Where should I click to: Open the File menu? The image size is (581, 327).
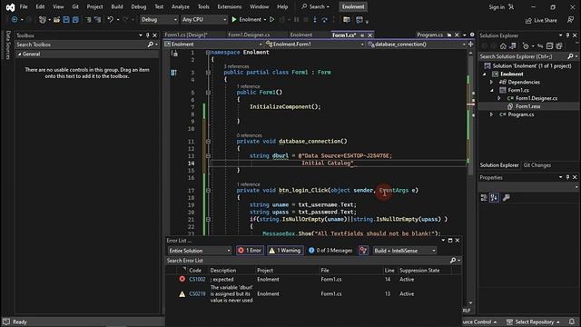pos(24,6)
